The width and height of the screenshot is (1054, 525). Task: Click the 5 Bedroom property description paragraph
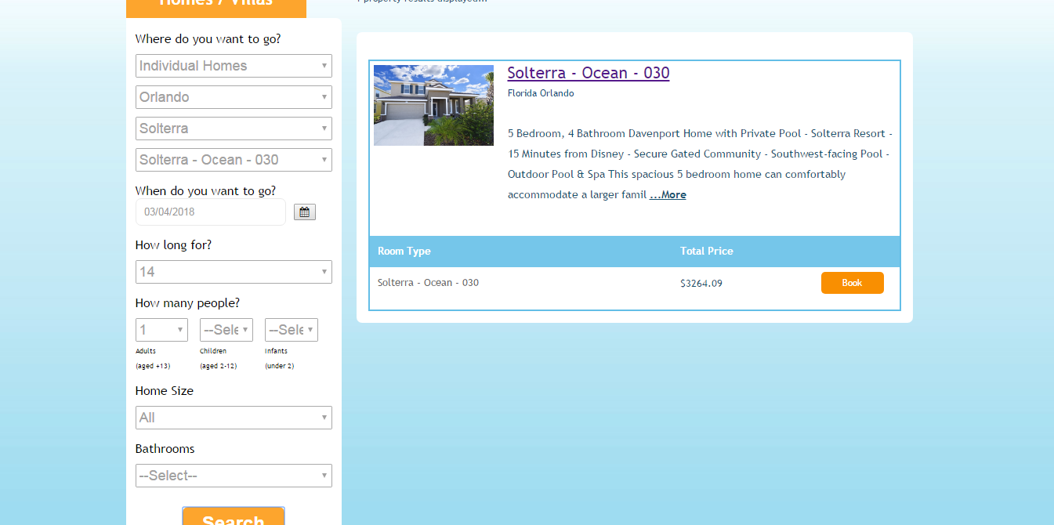(x=700, y=165)
